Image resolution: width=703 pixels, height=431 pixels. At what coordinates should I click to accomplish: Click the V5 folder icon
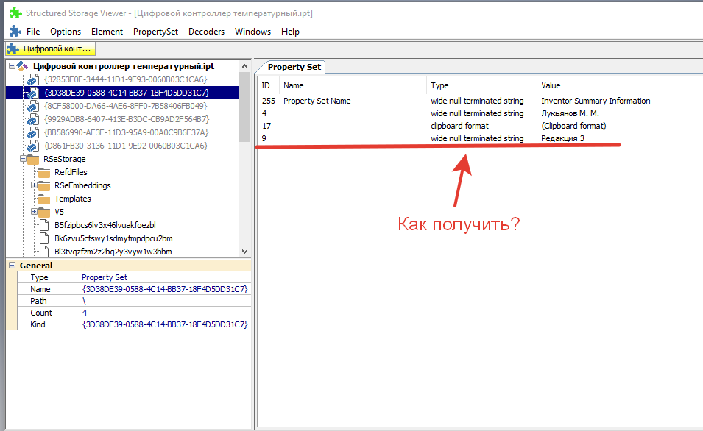pyautogui.click(x=44, y=212)
